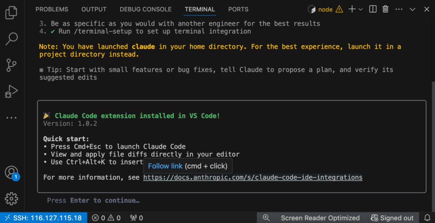Click Screen Reader Optimized status item
The height and width of the screenshot is (223, 435).
pos(320,218)
